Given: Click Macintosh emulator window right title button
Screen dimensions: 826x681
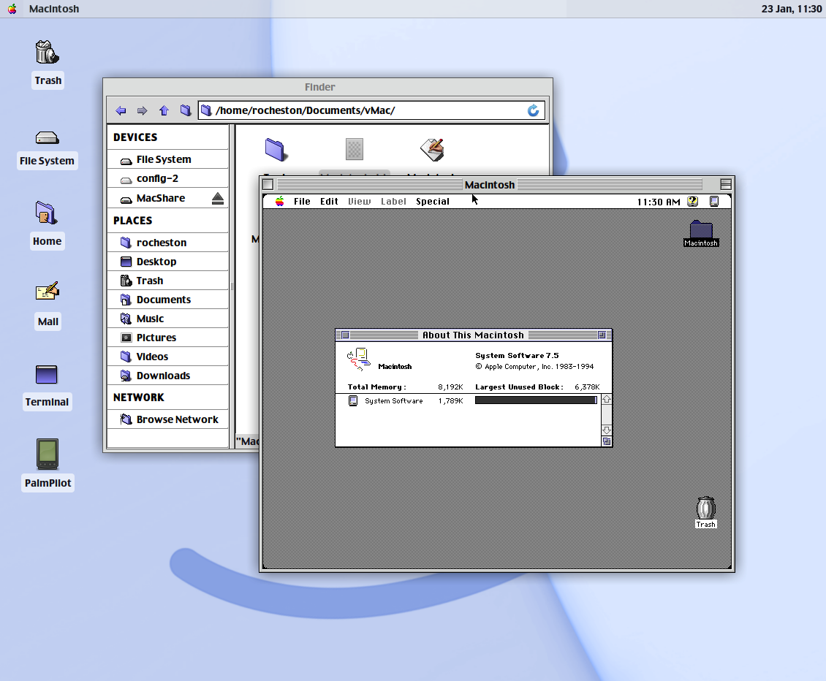Looking at the screenshot, I should tap(726, 184).
